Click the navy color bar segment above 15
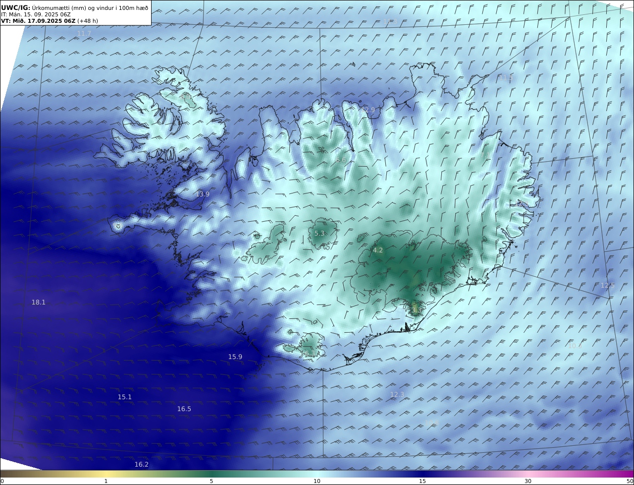This screenshot has height=485, width=634. 423,474
